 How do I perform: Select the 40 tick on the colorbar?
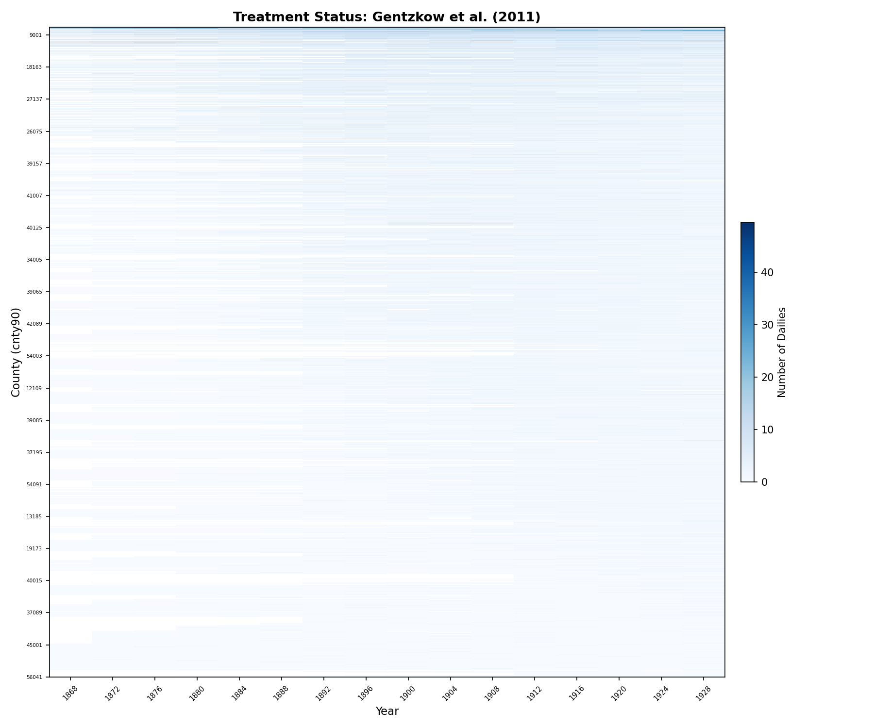click(x=767, y=273)
